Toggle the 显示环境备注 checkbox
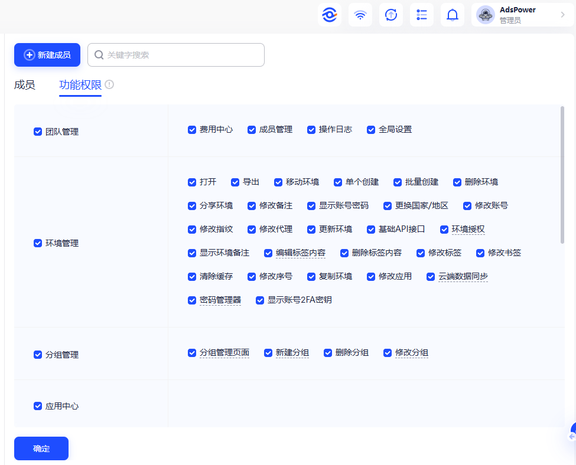Viewport: 576px width, 465px height. [x=192, y=253]
